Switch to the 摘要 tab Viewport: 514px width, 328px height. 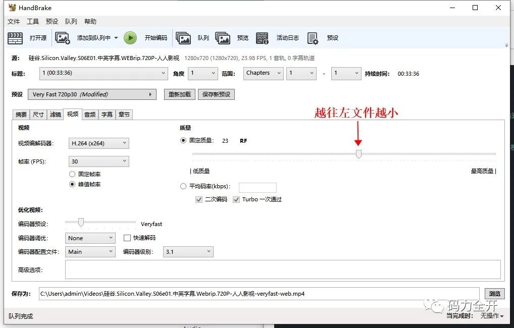pyautogui.click(x=21, y=115)
